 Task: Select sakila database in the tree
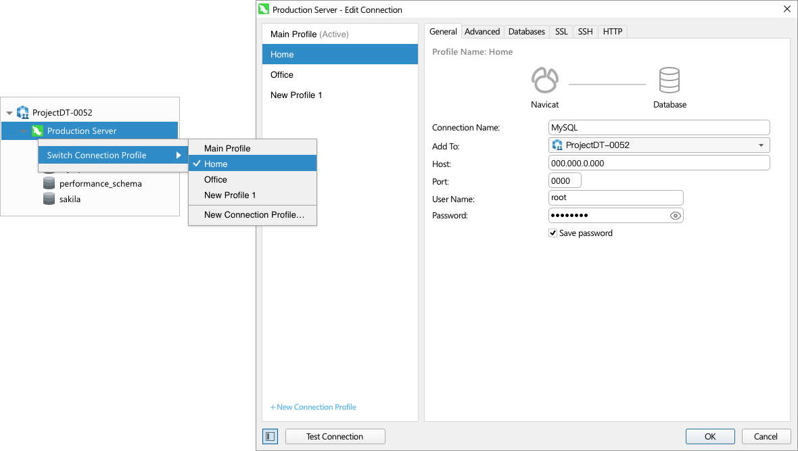tap(70, 199)
